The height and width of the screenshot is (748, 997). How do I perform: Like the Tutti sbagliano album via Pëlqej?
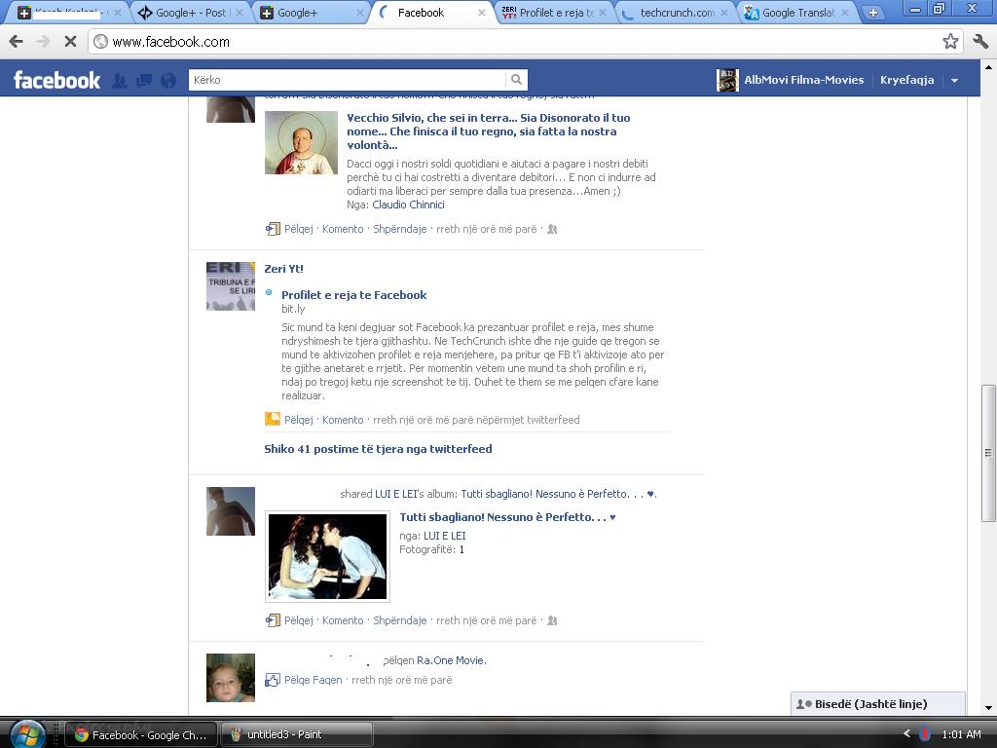(x=298, y=620)
